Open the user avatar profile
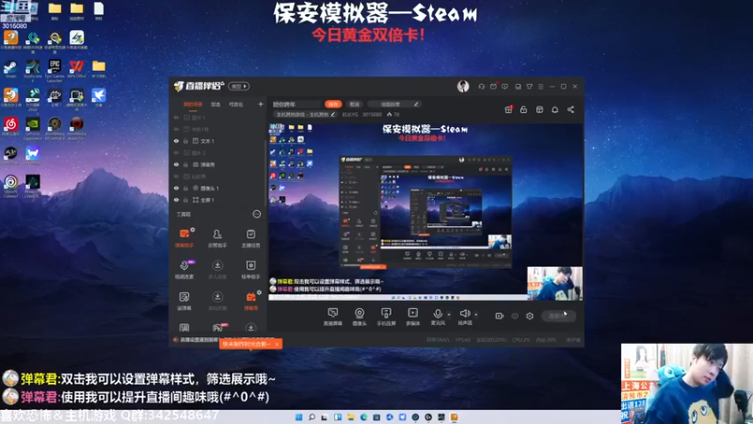 pyautogui.click(x=463, y=87)
